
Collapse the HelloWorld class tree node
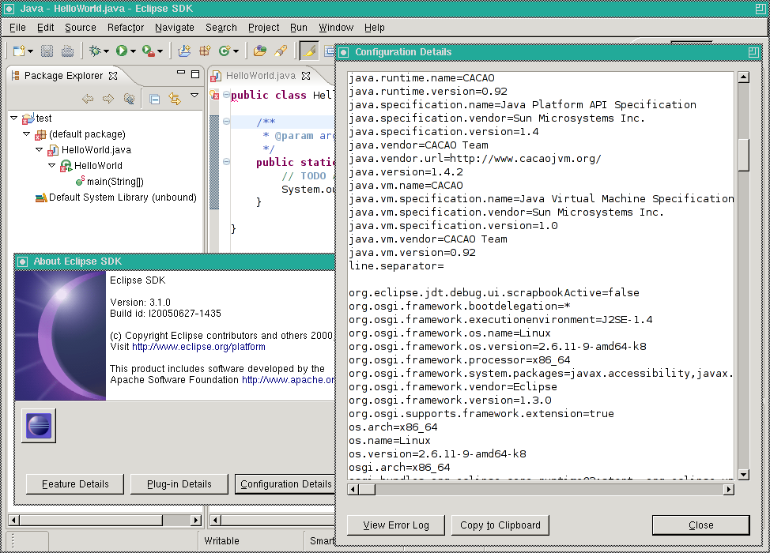(51, 165)
